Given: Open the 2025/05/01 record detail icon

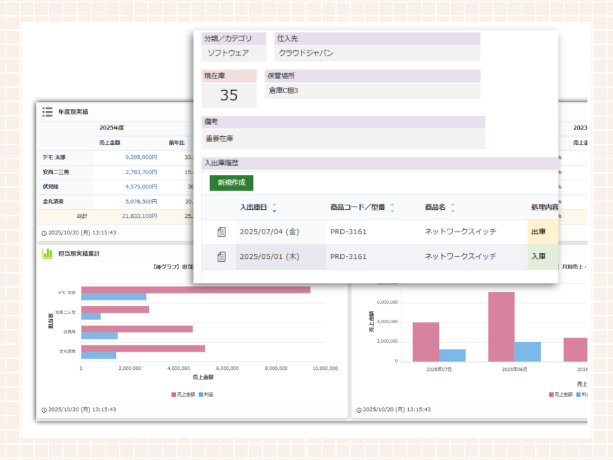Looking at the screenshot, I should tap(221, 256).
